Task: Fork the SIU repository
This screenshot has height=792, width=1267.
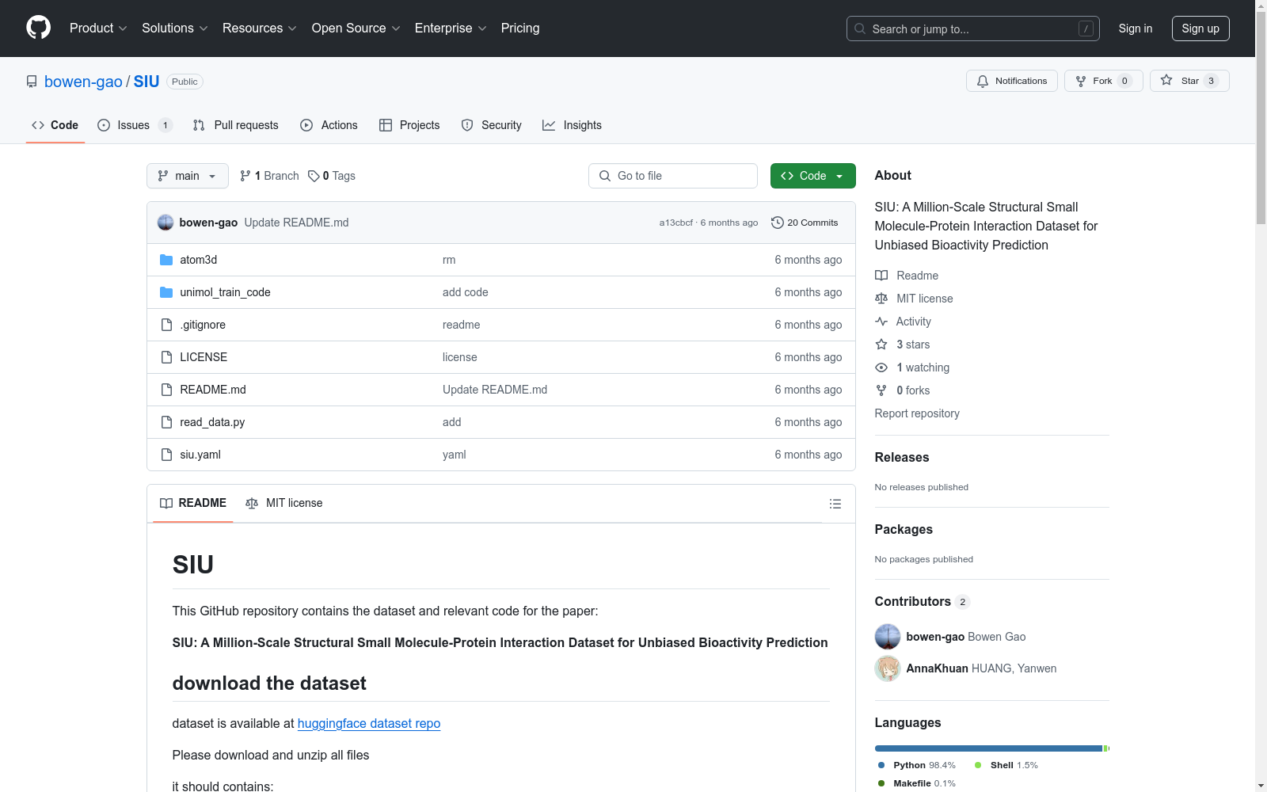Action: [x=1104, y=81]
